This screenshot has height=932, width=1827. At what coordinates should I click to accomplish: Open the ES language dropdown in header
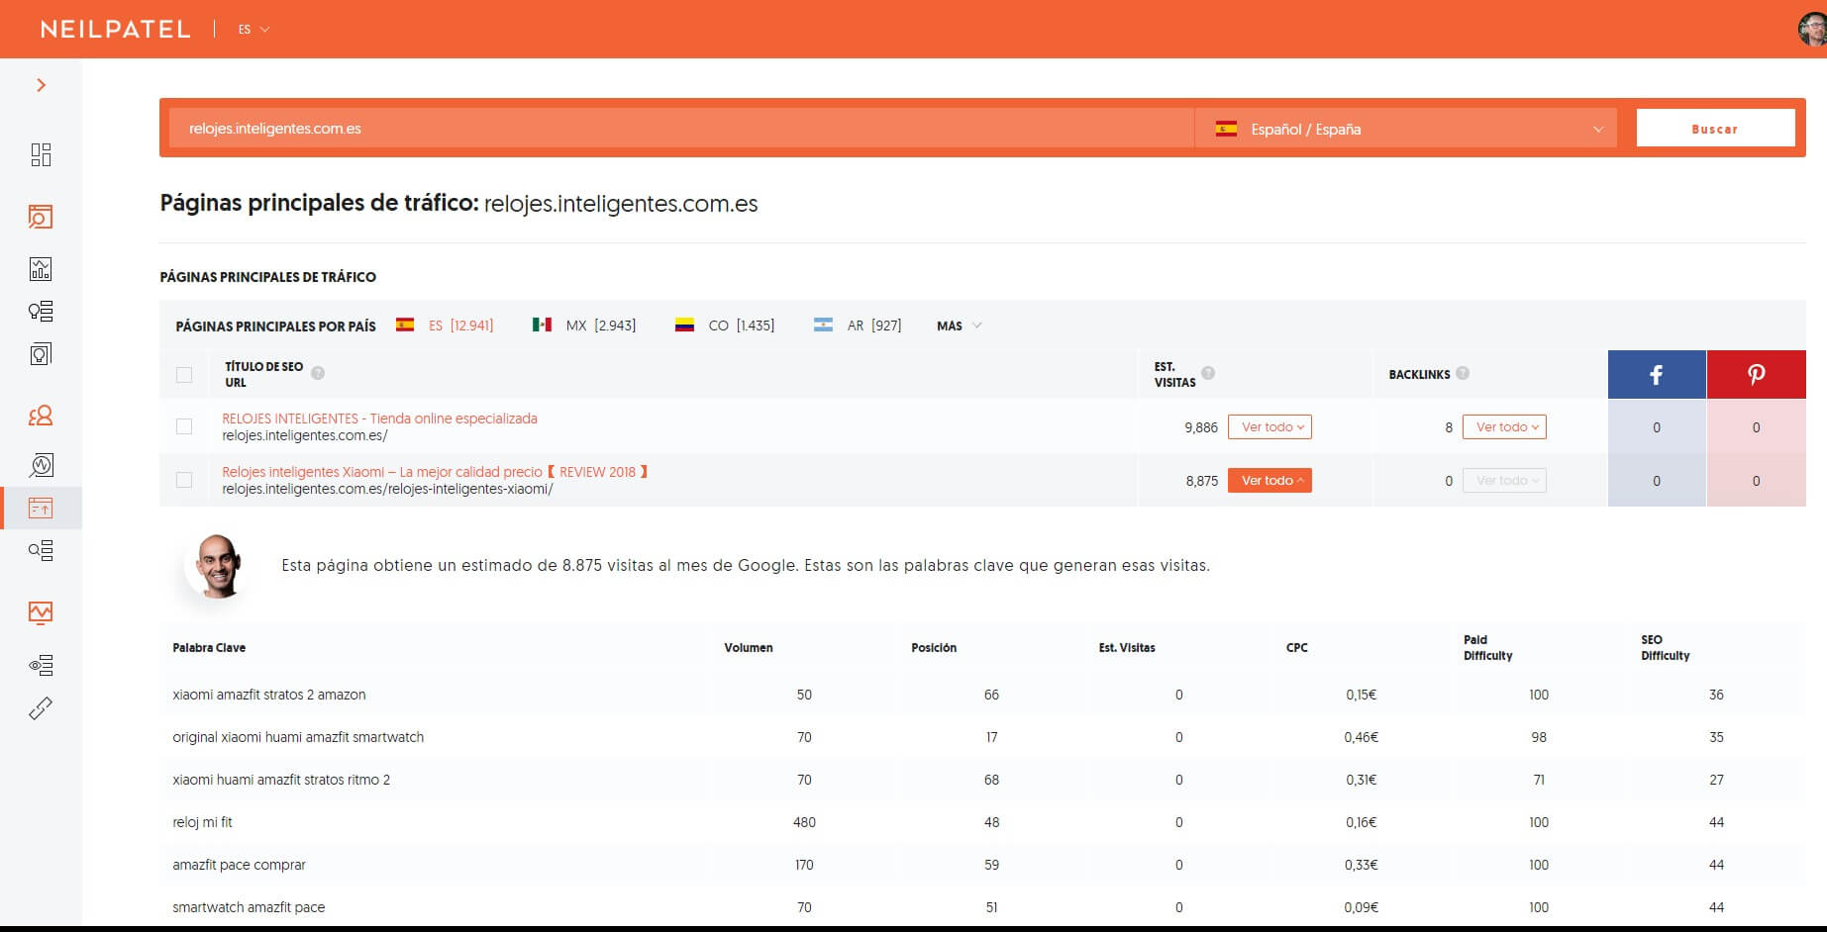(254, 30)
